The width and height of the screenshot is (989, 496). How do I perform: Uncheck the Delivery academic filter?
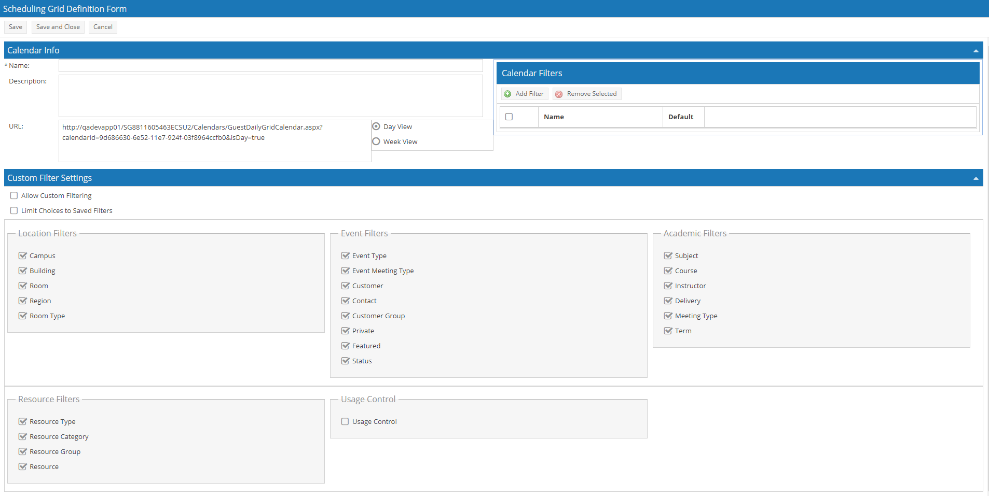pos(668,301)
